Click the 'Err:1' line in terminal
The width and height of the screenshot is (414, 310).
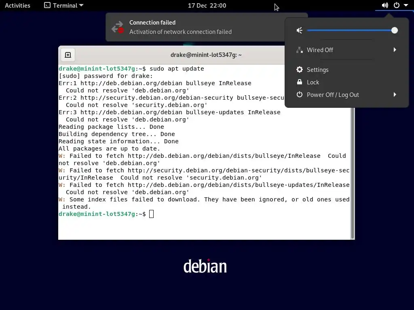[x=155, y=83]
